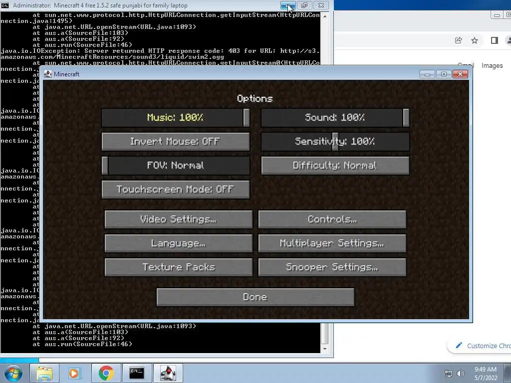Click the FOV slider

176,166
